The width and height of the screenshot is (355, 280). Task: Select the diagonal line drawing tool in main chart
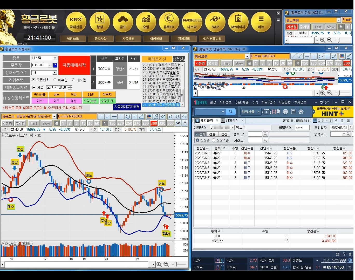pyautogui.click(x=101, y=116)
